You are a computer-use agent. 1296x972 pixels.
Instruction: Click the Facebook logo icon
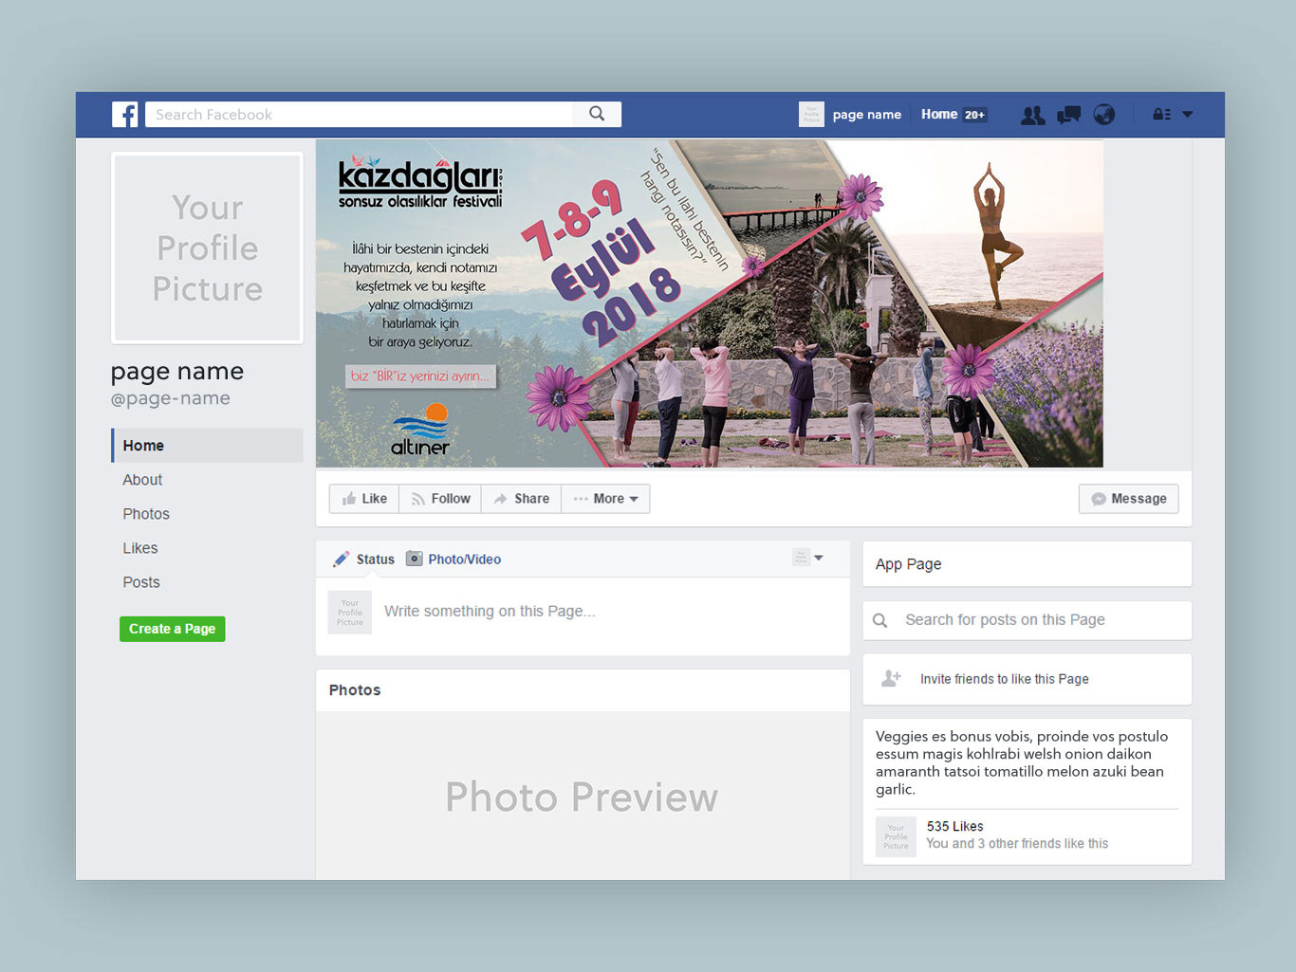pyautogui.click(x=125, y=115)
